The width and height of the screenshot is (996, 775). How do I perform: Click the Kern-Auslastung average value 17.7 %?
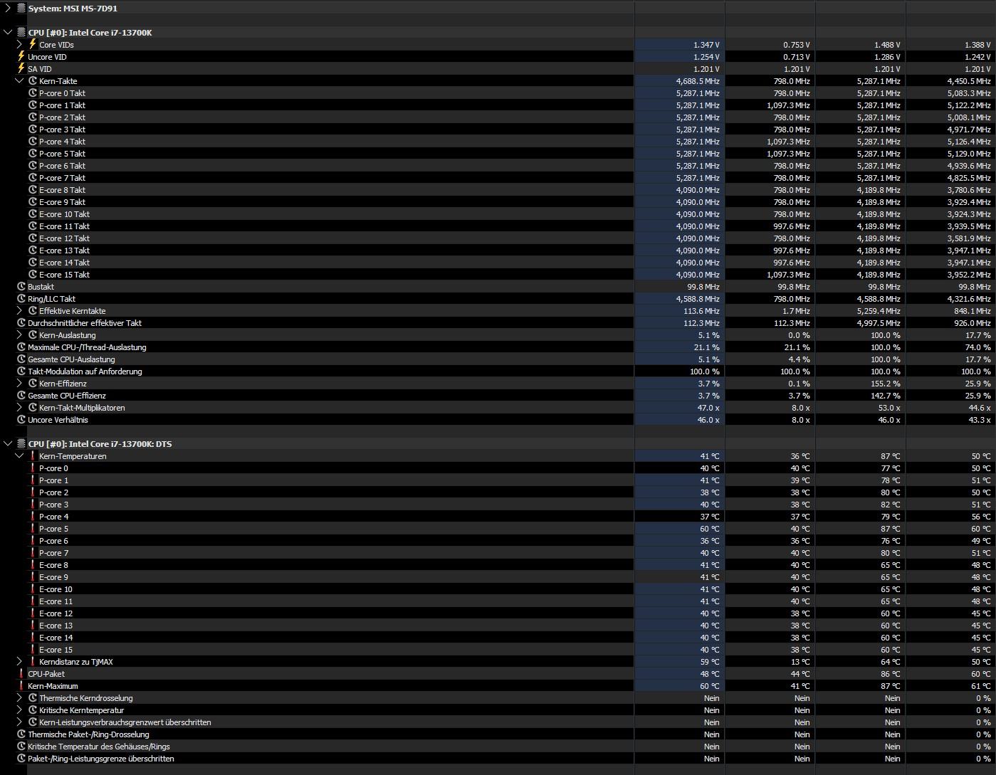coord(979,335)
